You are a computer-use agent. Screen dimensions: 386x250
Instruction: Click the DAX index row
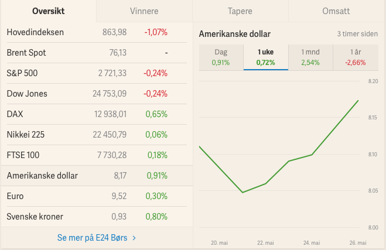pos(96,114)
